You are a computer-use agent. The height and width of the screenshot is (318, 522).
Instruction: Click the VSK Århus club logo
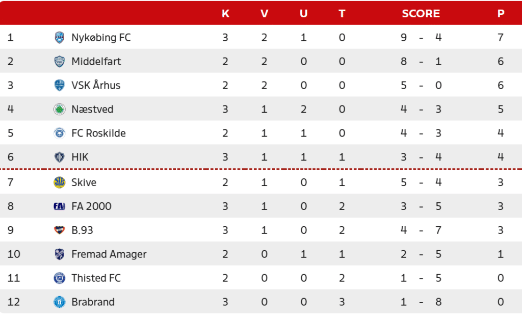(59, 85)
